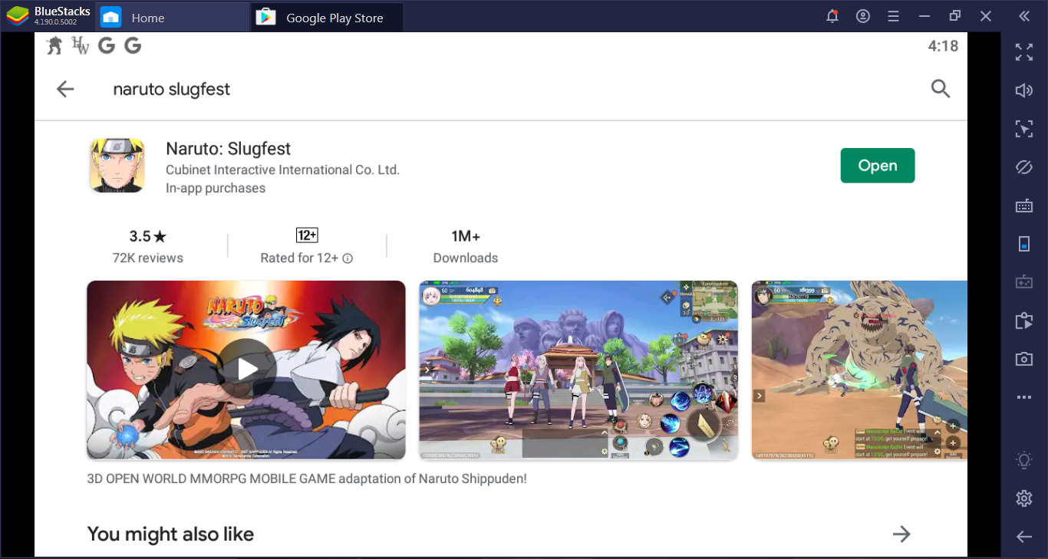Collapse the BlueStacks side toolbar
Image resolution: width=1048 pixels, height=559 pixels.
point(1024,16)
